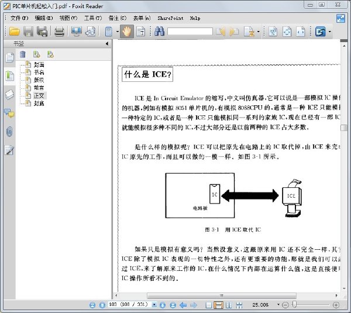
Task: Select the 书名 bookmark
Action: pyautogui.click(x=39, y=73)
